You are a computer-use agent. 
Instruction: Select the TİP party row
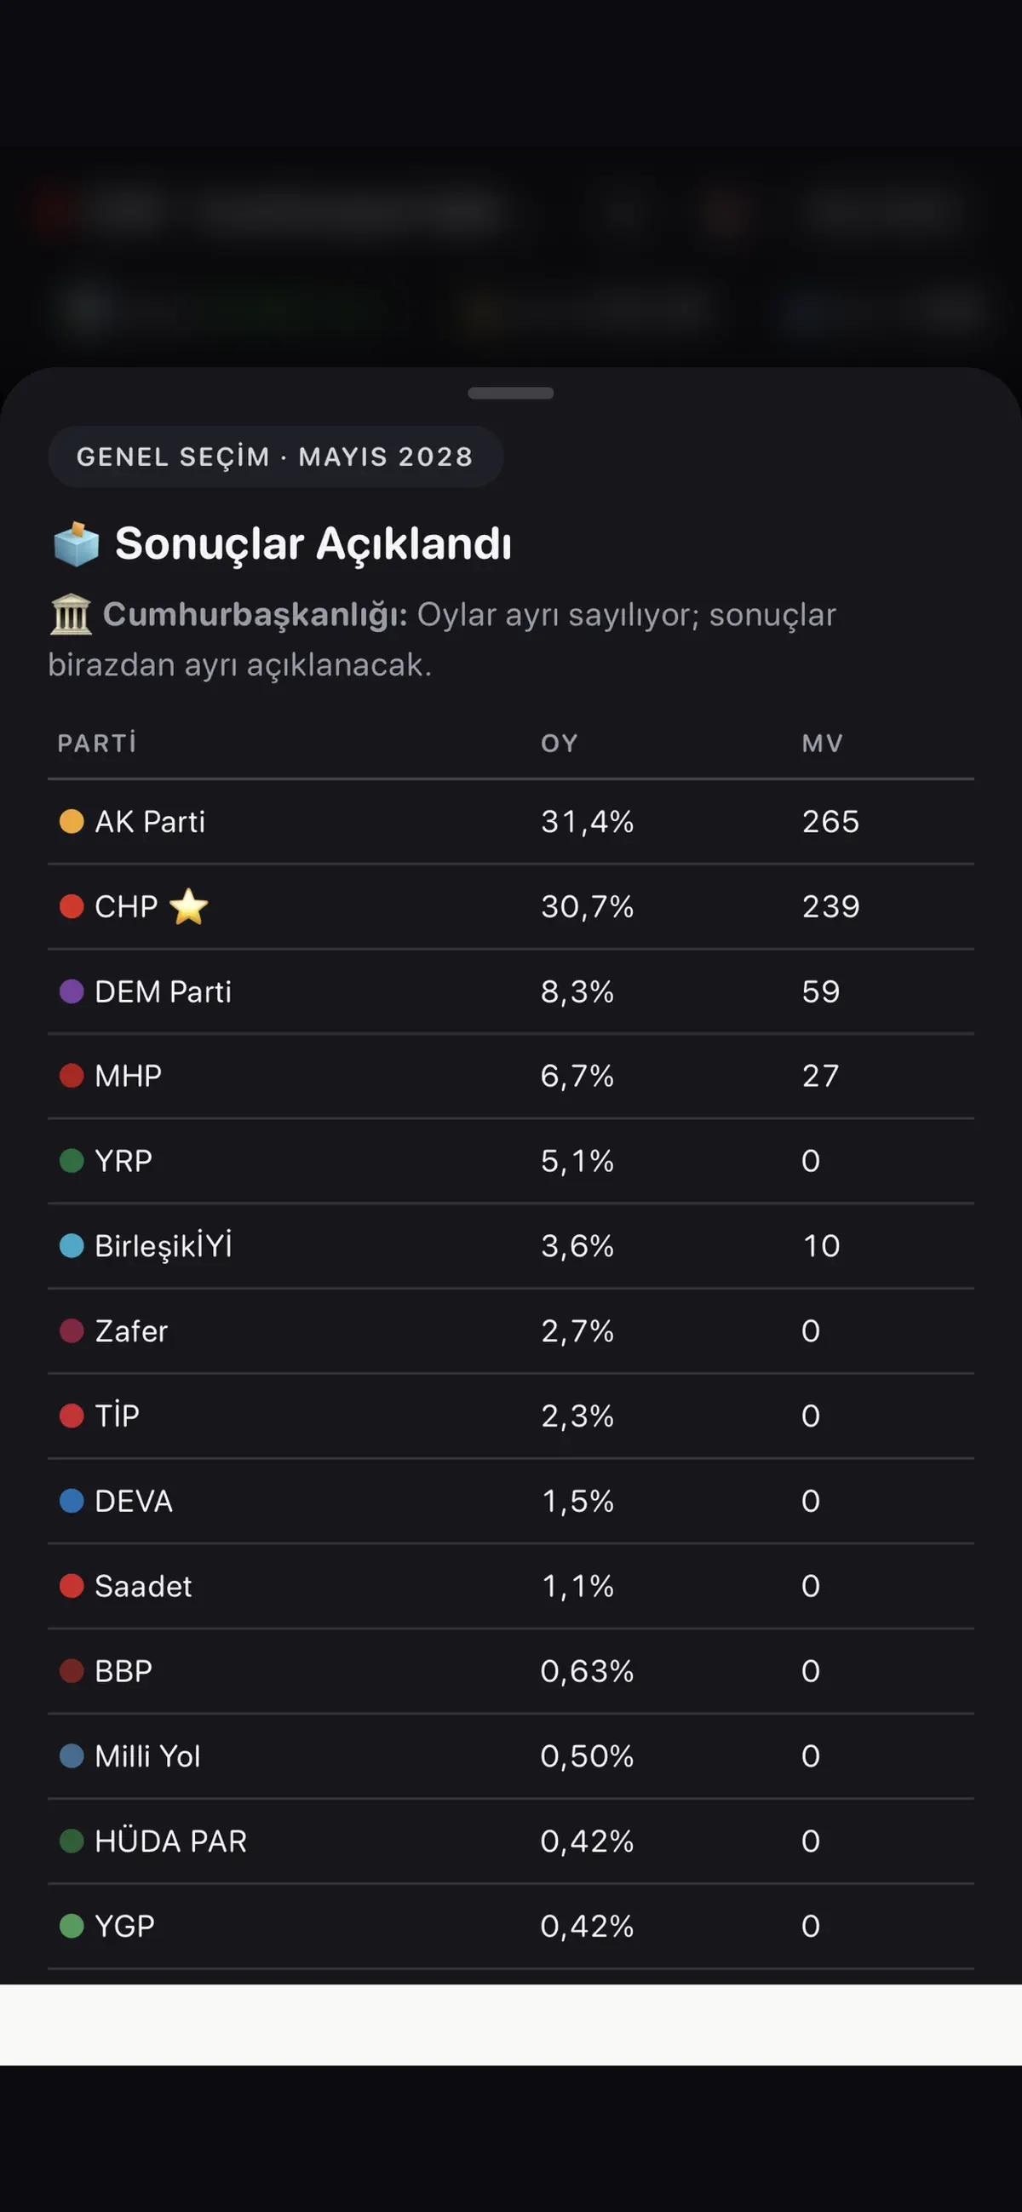(511, 1416)
